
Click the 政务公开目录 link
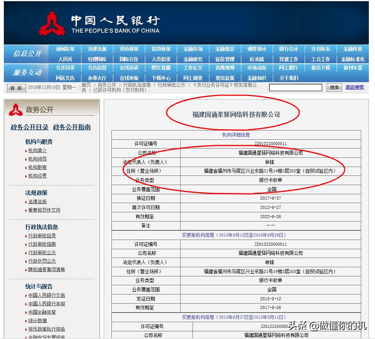(x=29, y=127)
